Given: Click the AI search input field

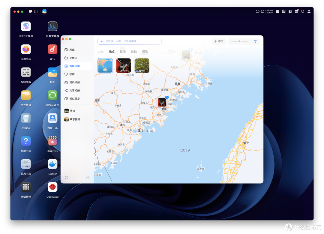Looking at the screenshot, I should (130, 41).
